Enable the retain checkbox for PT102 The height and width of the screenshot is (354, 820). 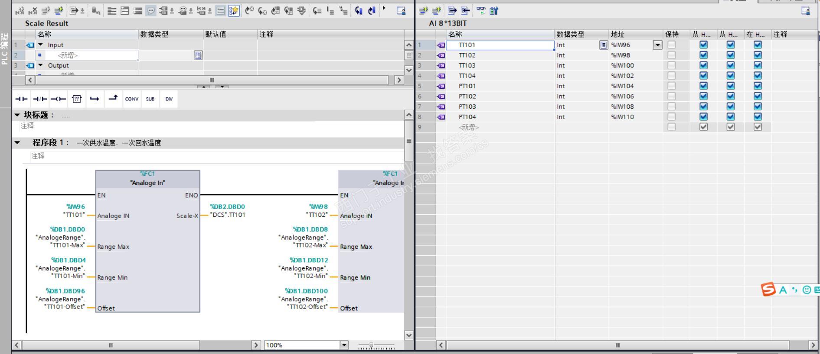671,96
